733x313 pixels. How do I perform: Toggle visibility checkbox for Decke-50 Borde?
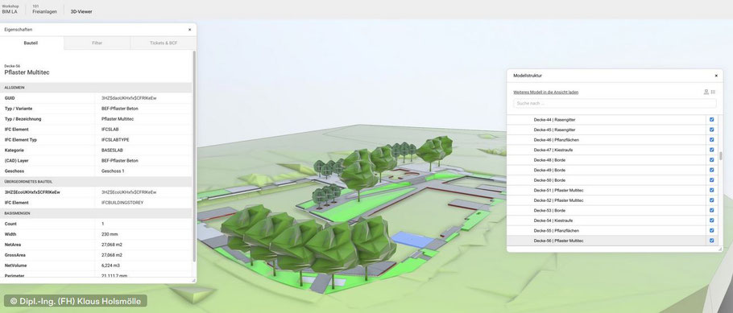[x=711, y=180]
